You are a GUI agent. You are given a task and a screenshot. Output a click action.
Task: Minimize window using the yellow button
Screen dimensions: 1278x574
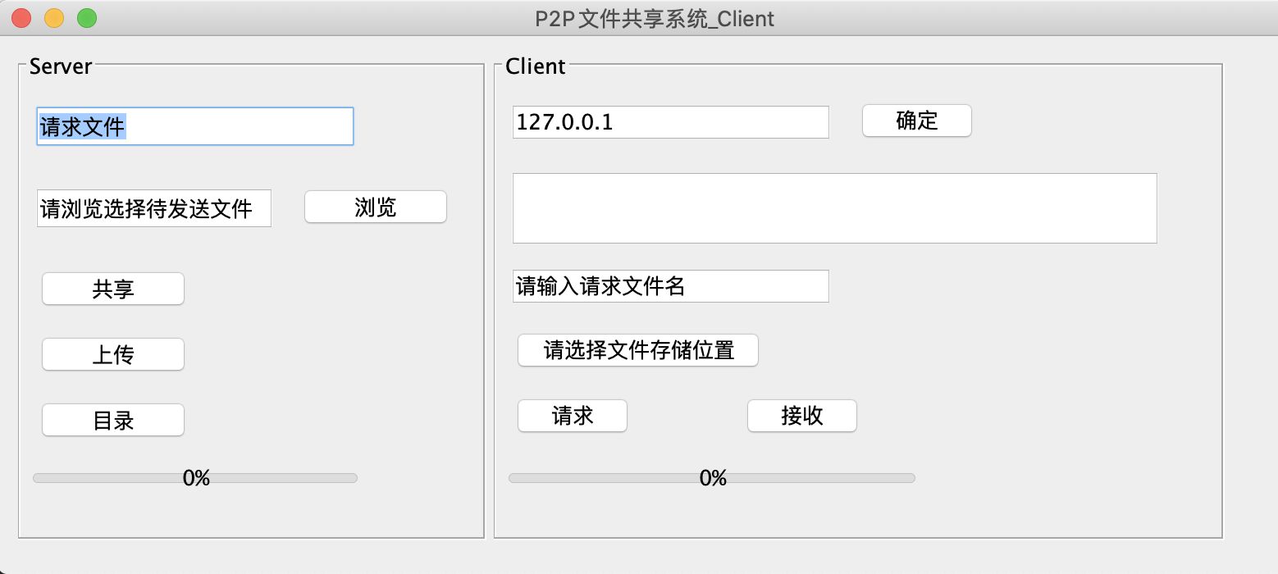(54, 18)
